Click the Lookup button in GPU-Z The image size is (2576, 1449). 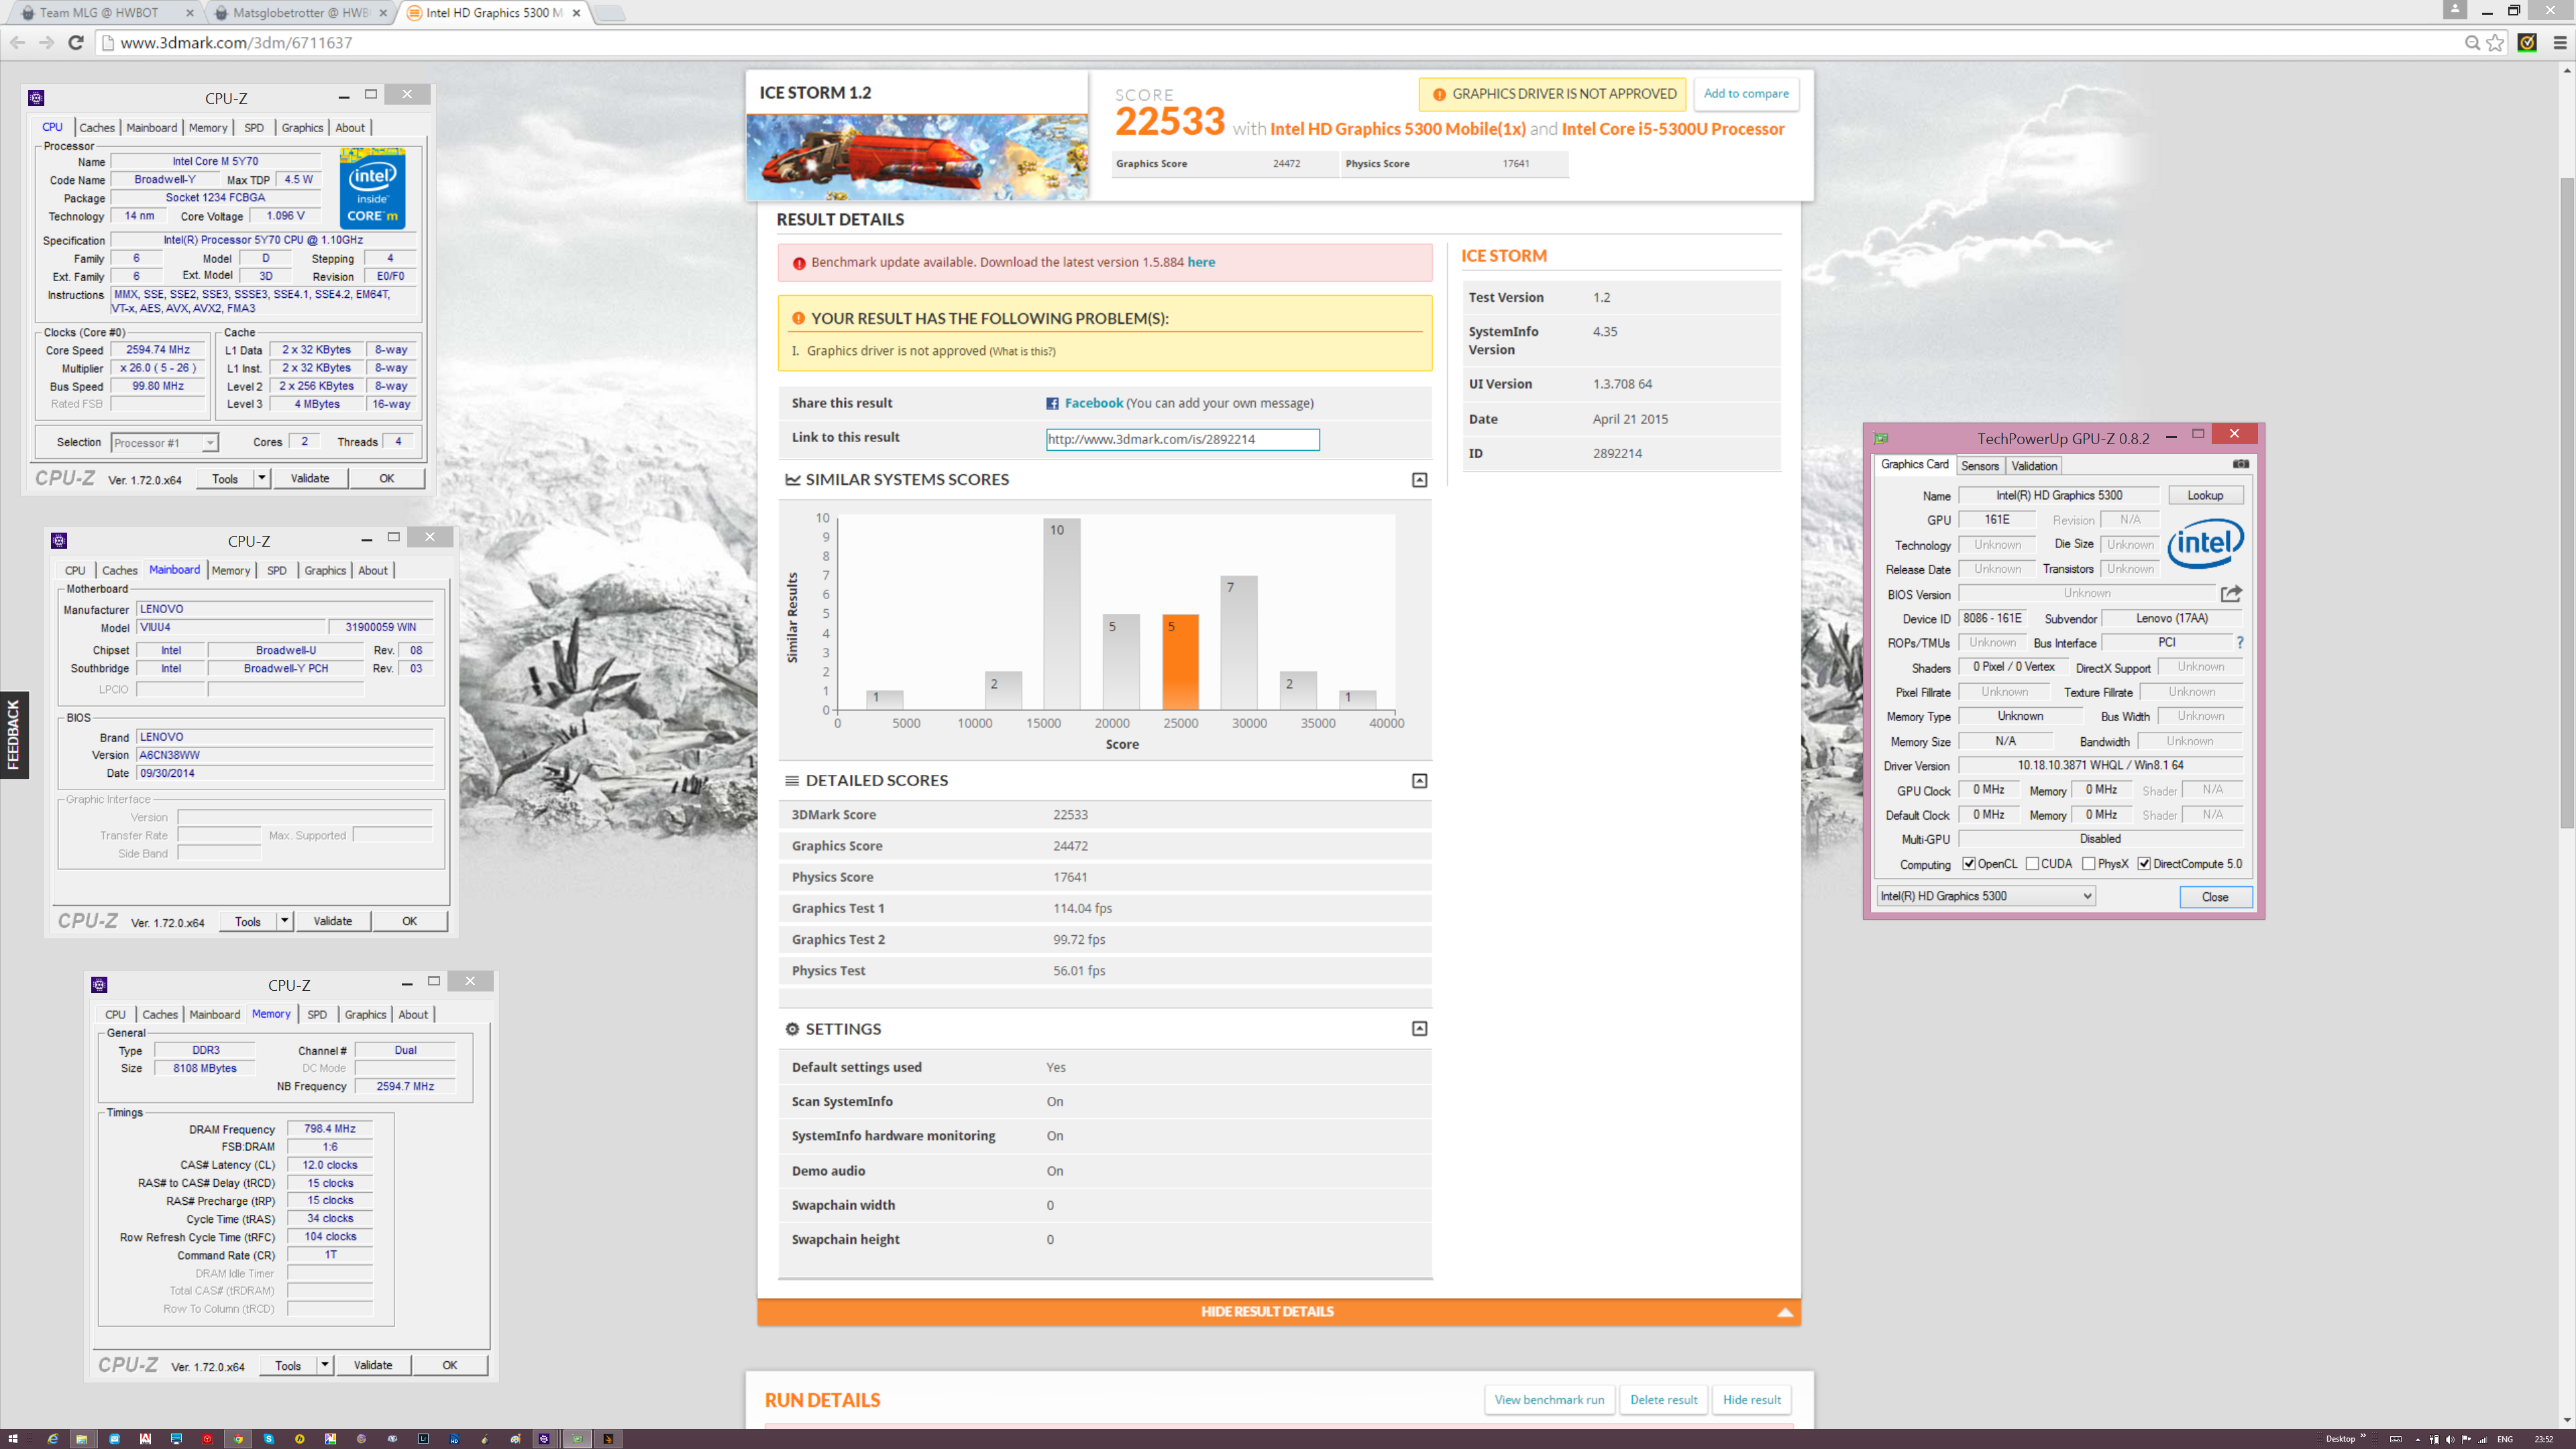[x=2205, y=495]
